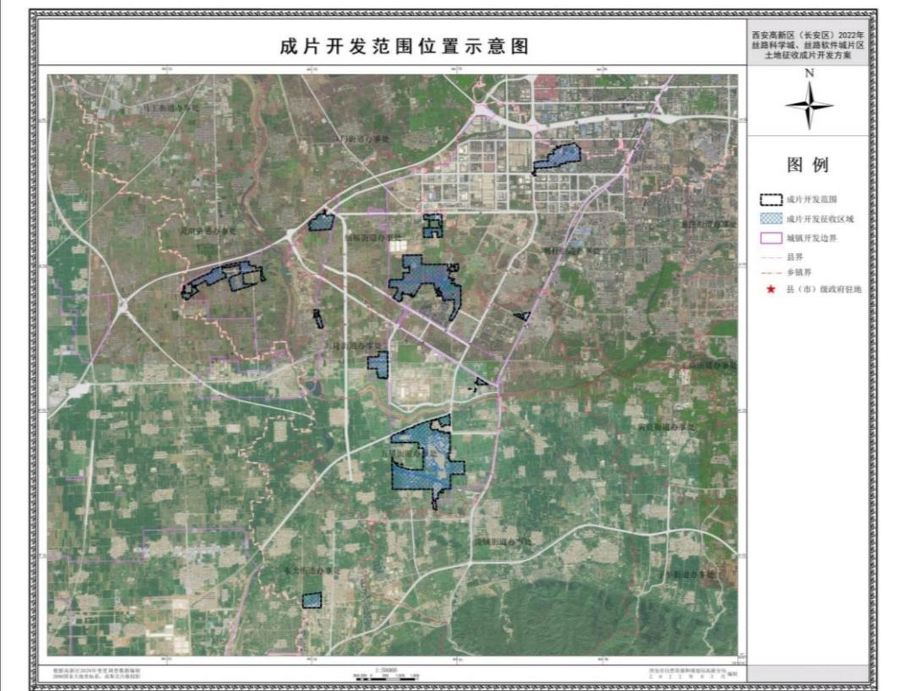Click the 图例 legend heading

(808, 165)
